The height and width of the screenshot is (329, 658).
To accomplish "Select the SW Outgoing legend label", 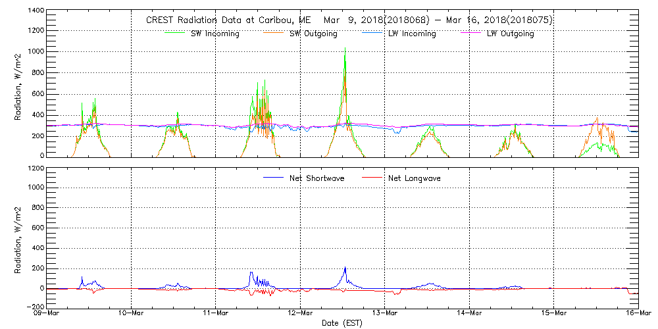I will 314,34.
